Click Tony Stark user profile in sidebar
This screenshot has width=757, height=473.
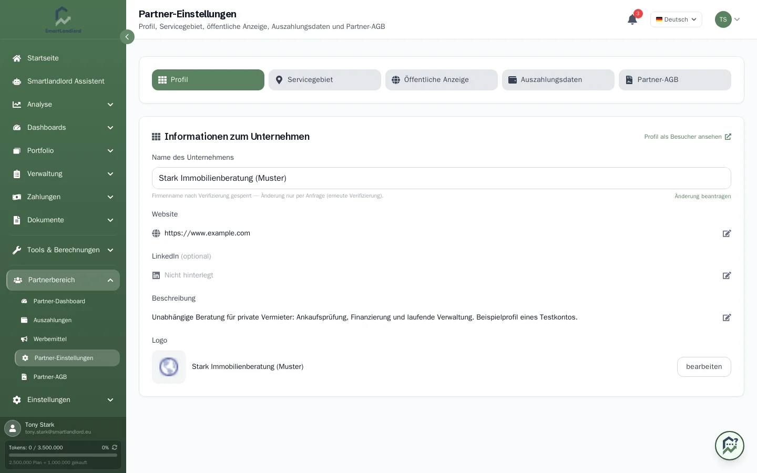pyautogui.click(x=63, y=428)
